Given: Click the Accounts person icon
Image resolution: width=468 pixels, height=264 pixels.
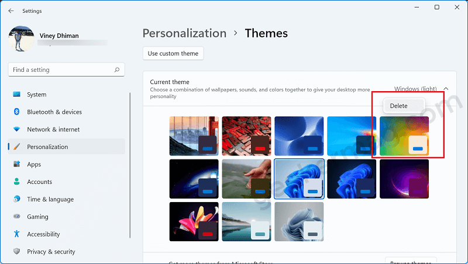Looking at the screenshot, I should pos(17,182).
